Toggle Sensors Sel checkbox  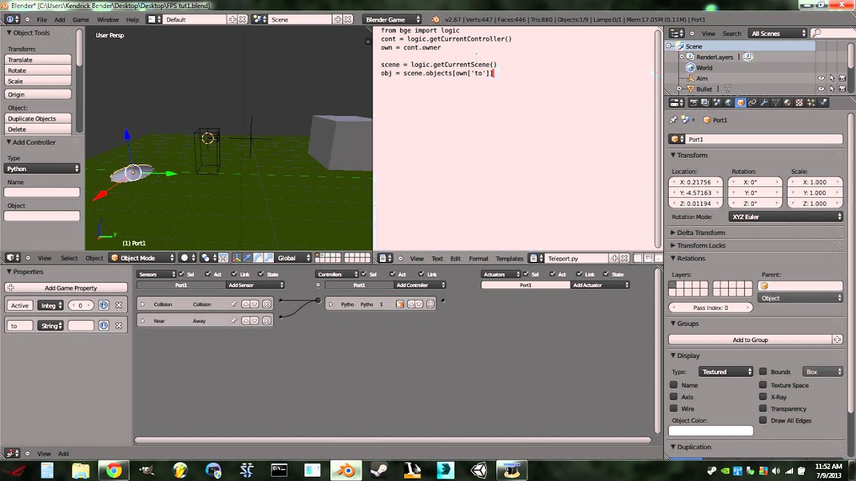[x=181, y=274]
